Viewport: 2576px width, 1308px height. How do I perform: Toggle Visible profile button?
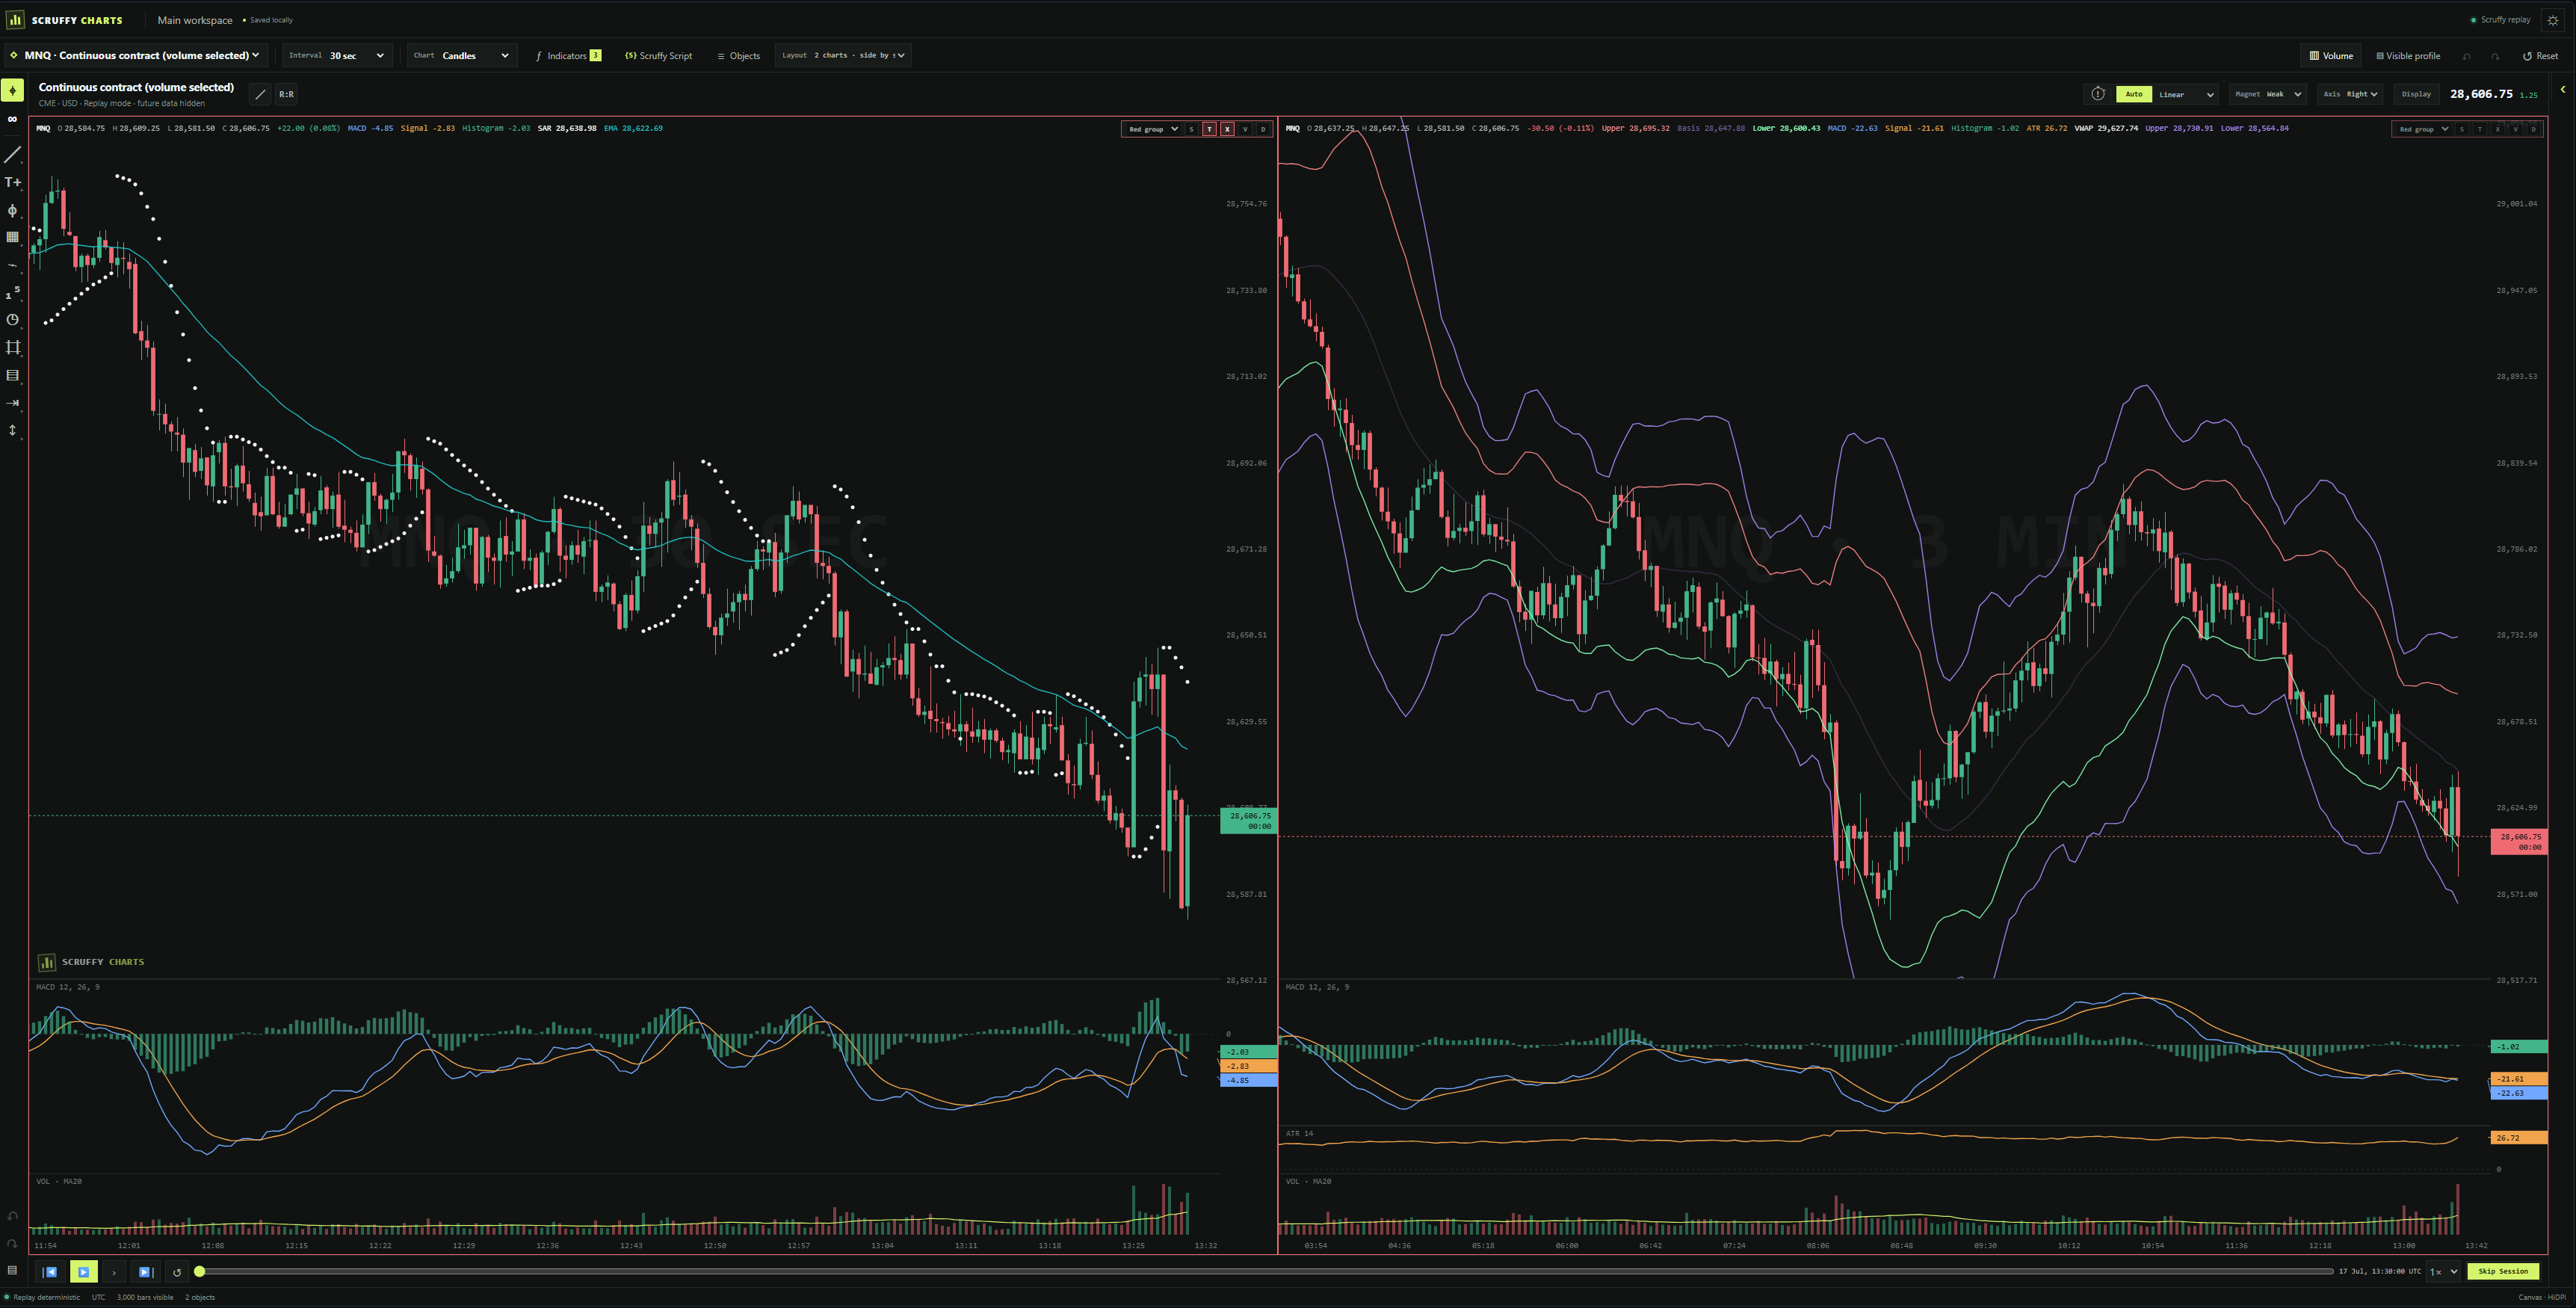click(x=2408, y=56)
